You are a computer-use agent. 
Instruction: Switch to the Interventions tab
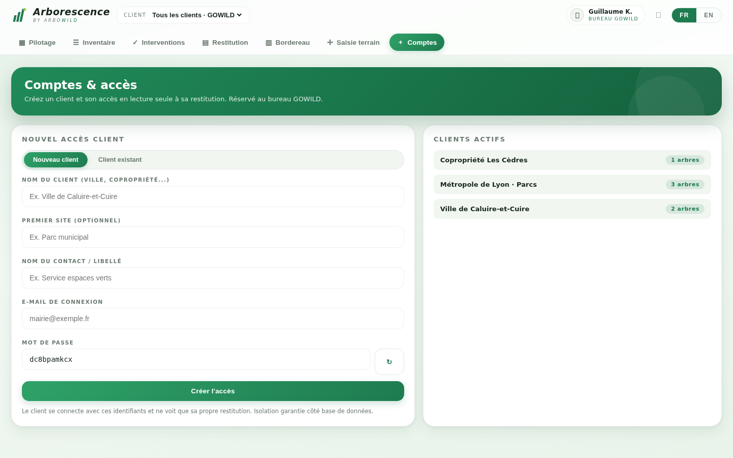click(158, 42)
